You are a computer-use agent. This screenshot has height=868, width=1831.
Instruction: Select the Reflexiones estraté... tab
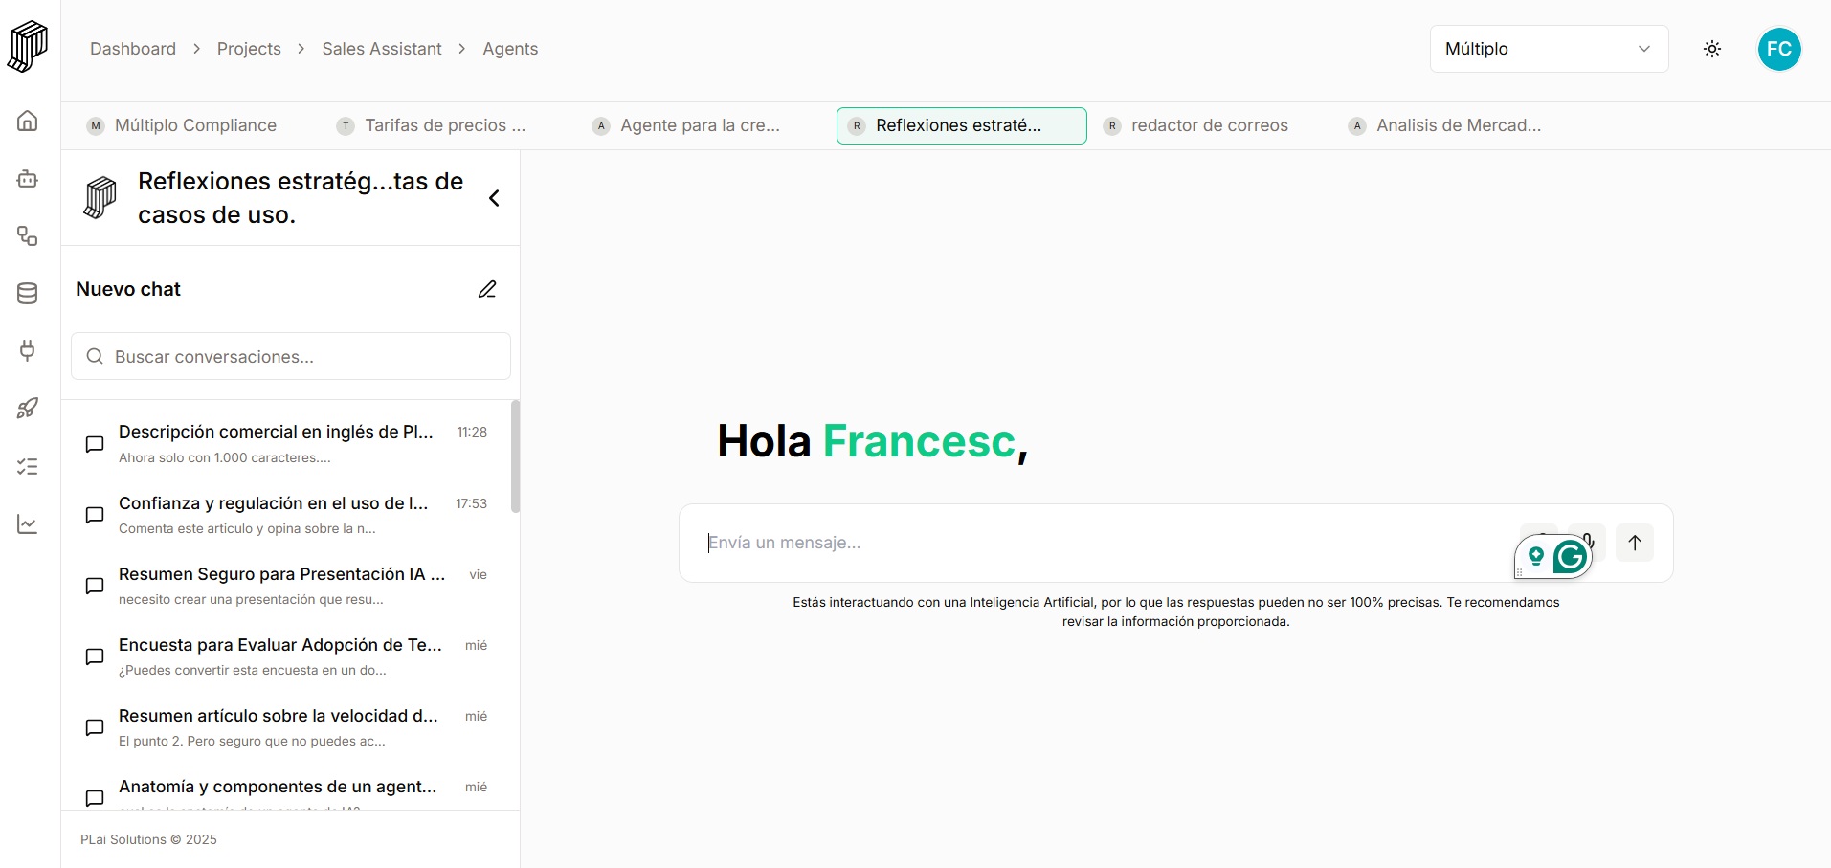point(961,125)
